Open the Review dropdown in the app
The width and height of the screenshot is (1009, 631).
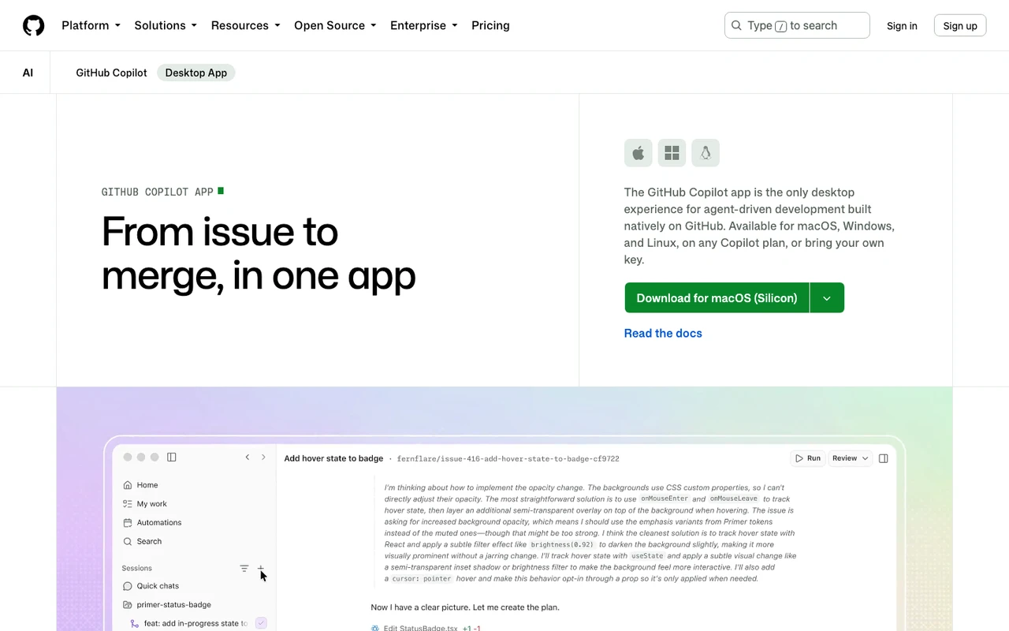(x=850, y=458)
